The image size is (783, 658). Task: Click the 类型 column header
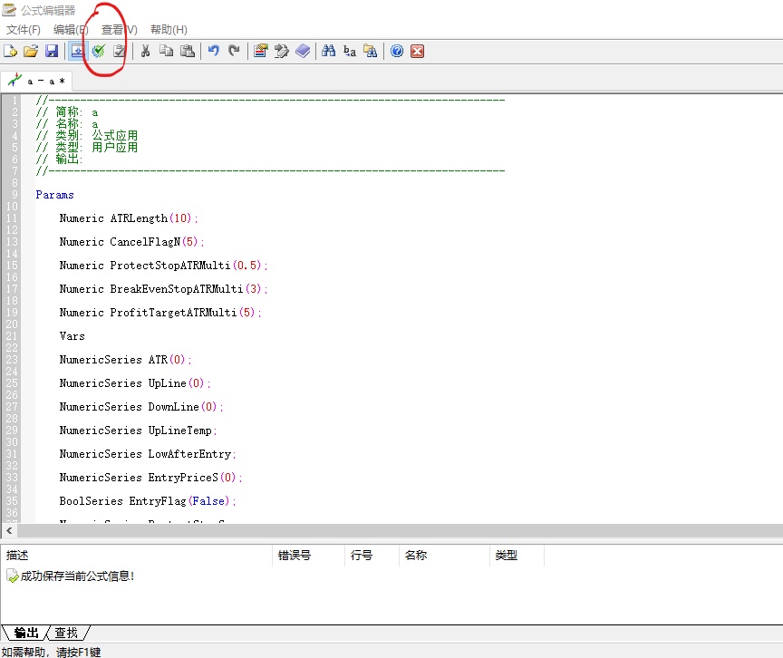point(517,556)
